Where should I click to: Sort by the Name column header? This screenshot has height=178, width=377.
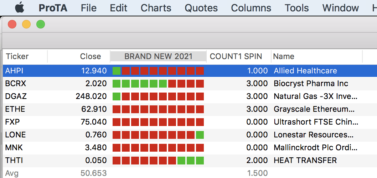pyautogui.click(x=317, y=57)
